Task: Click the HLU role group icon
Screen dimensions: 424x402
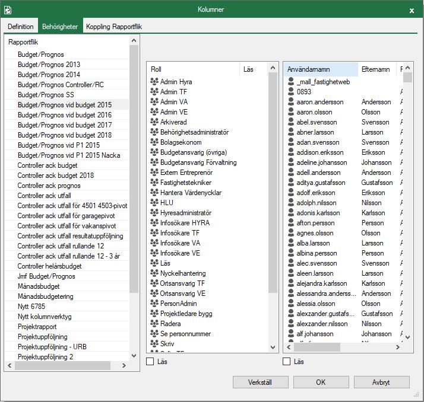Action: [x=154, y=202]
